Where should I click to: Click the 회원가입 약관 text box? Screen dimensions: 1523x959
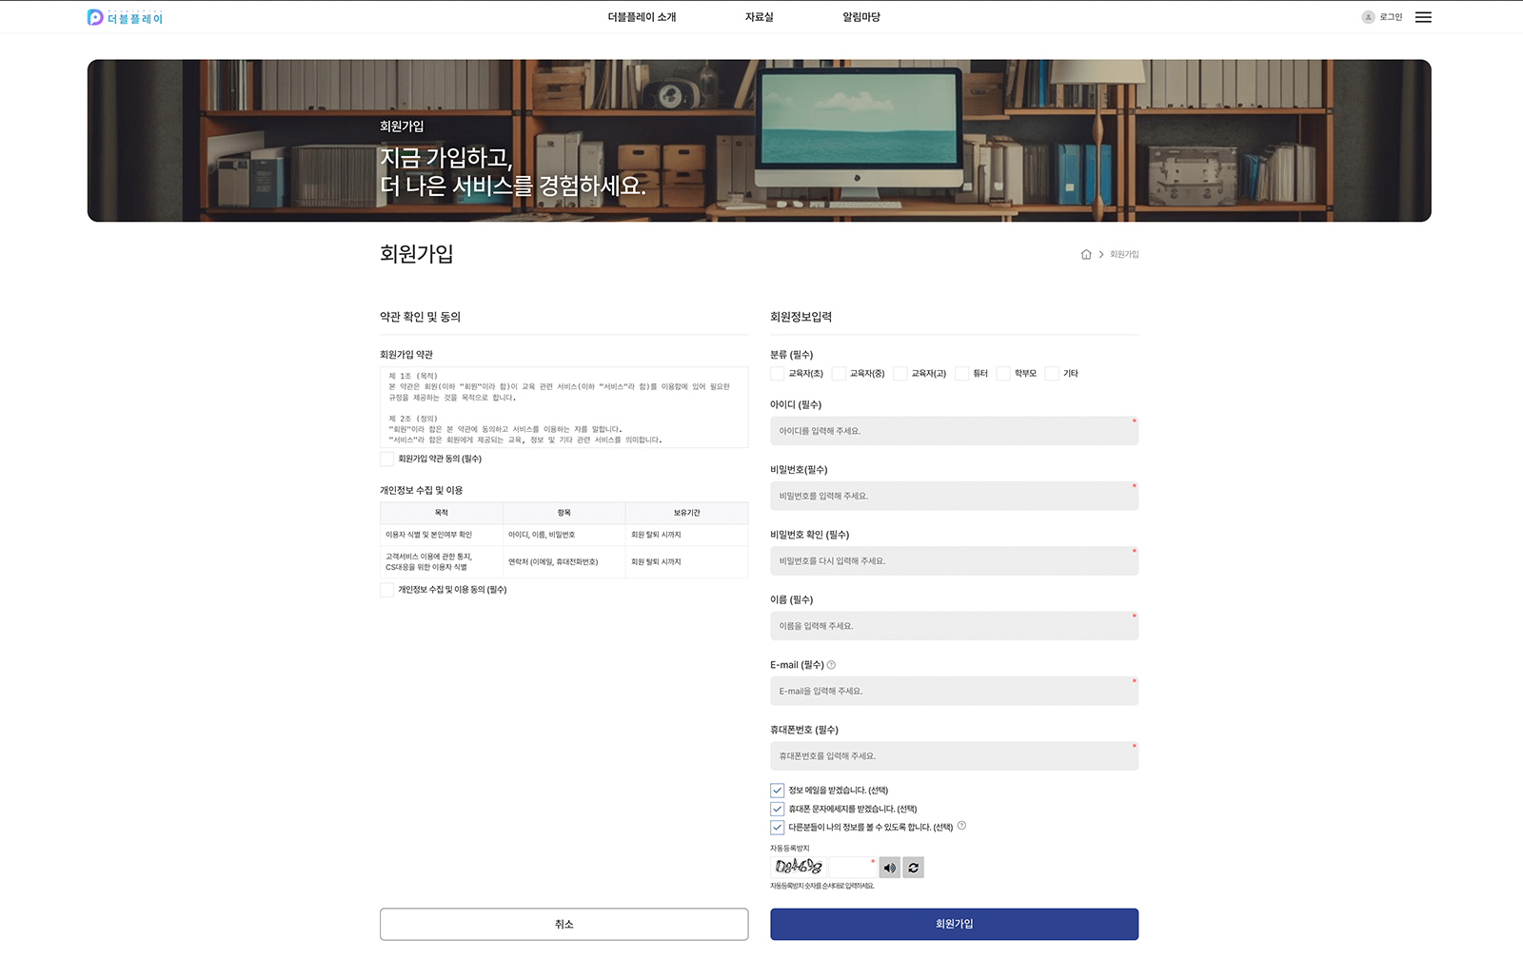pyautogui.click(x=564, y=406)
